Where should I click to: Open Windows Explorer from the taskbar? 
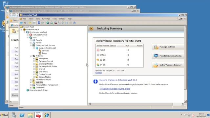(x=31, y=115)
